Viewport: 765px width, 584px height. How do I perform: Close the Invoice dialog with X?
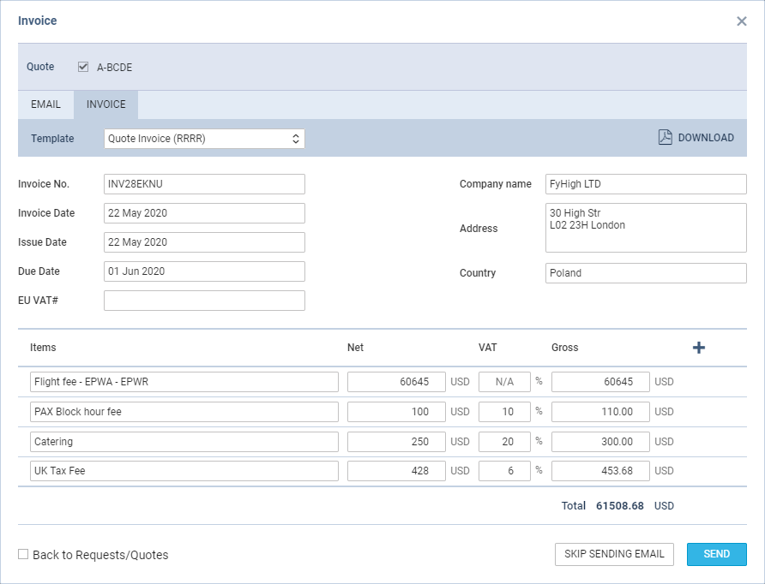[x=742, y=21]
